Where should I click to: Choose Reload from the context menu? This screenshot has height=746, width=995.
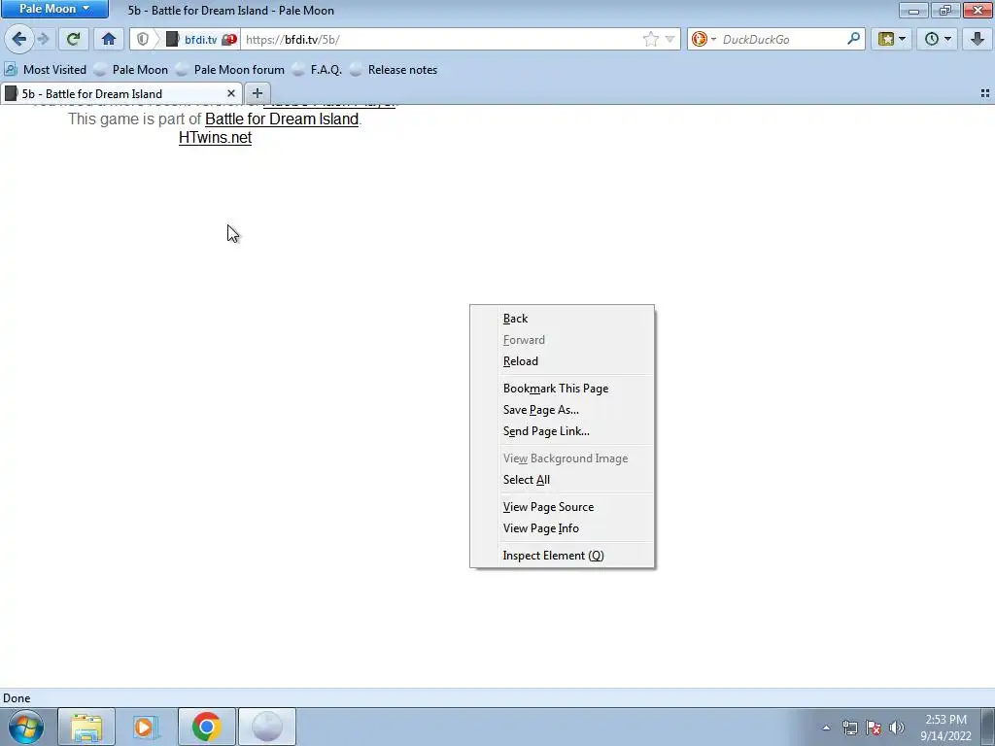point(563,361)
